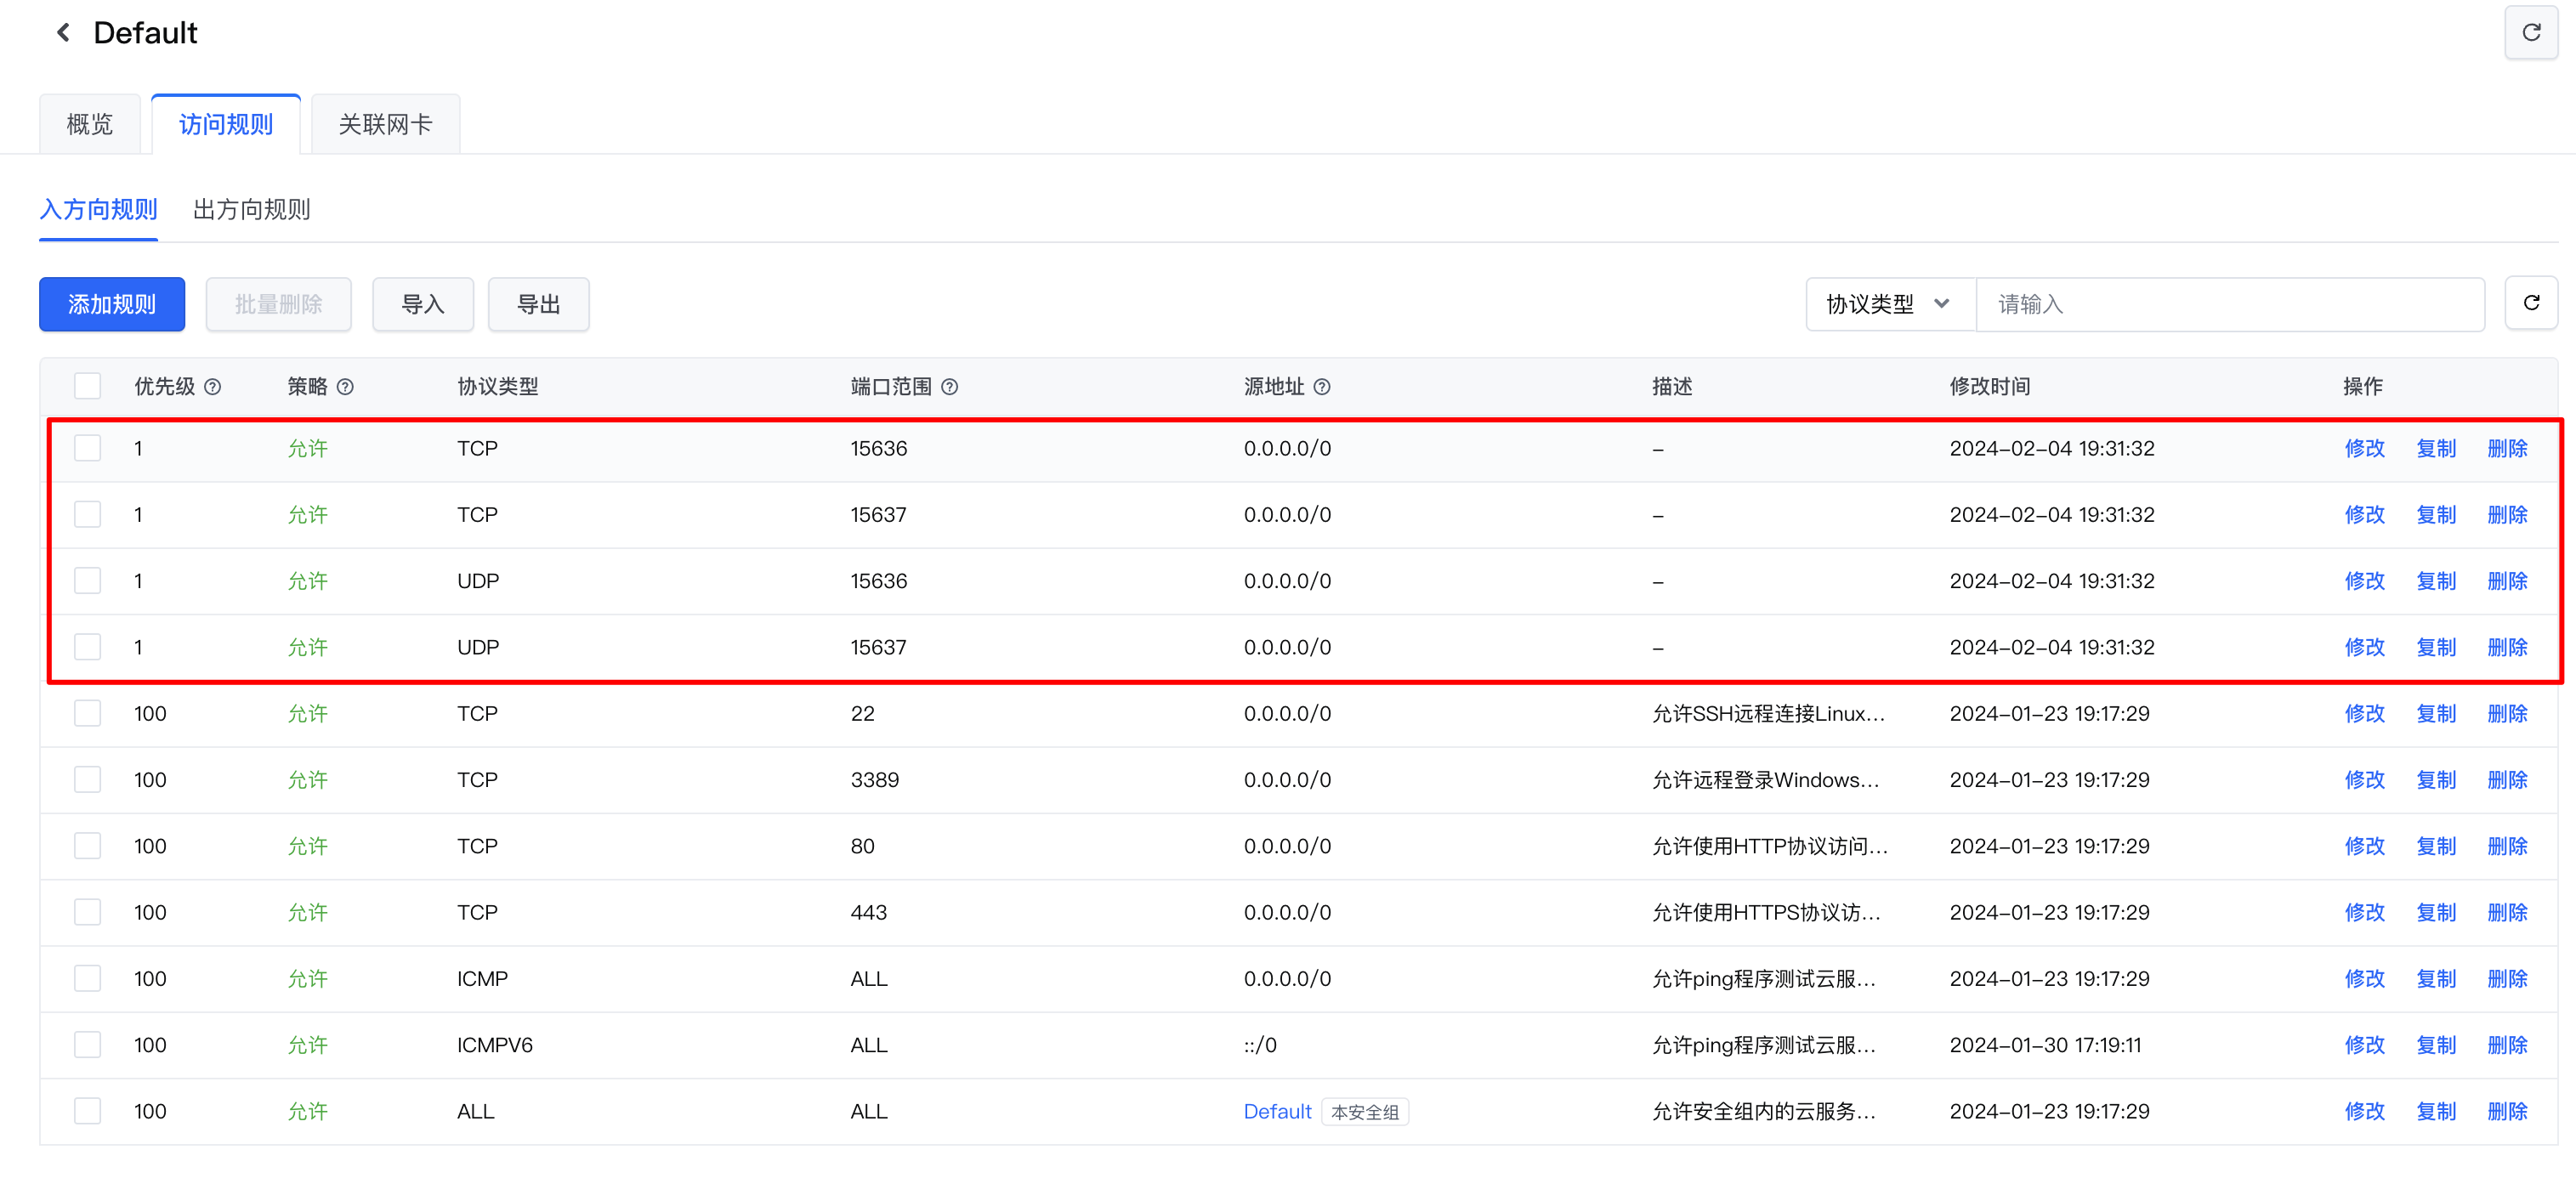Focus the 请输入 search field

[2230, 304]
